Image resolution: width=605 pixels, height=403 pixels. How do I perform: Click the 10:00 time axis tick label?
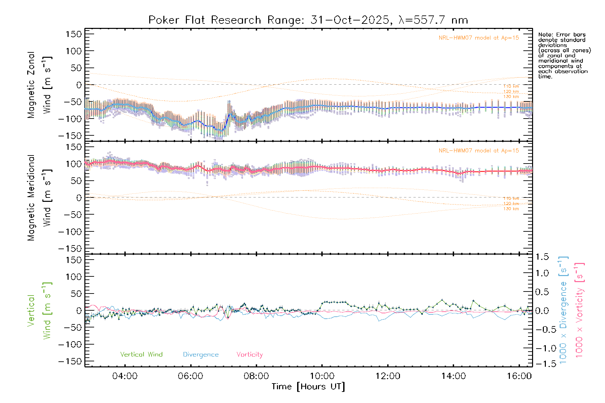tap(322, 376)
